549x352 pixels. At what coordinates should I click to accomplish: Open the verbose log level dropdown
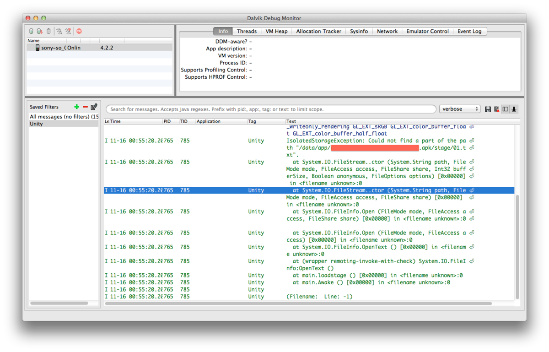pos(459,109)
